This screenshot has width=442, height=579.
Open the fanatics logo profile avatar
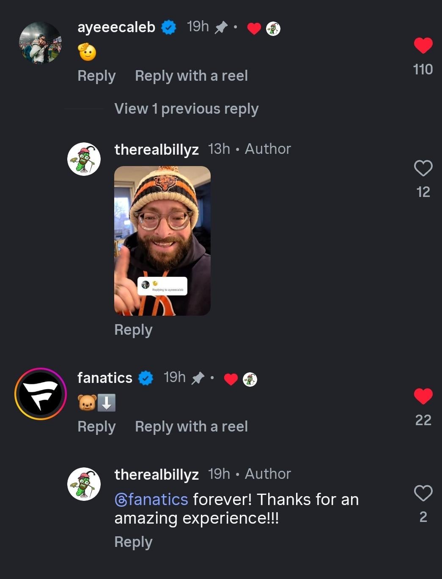(x=41, y=394)
